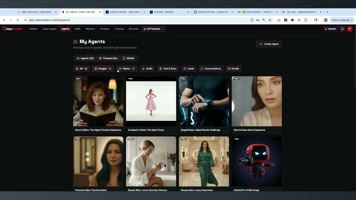Open the Super Agent page
The height and width of the screenshot is (200, 356).
(50, 29)
